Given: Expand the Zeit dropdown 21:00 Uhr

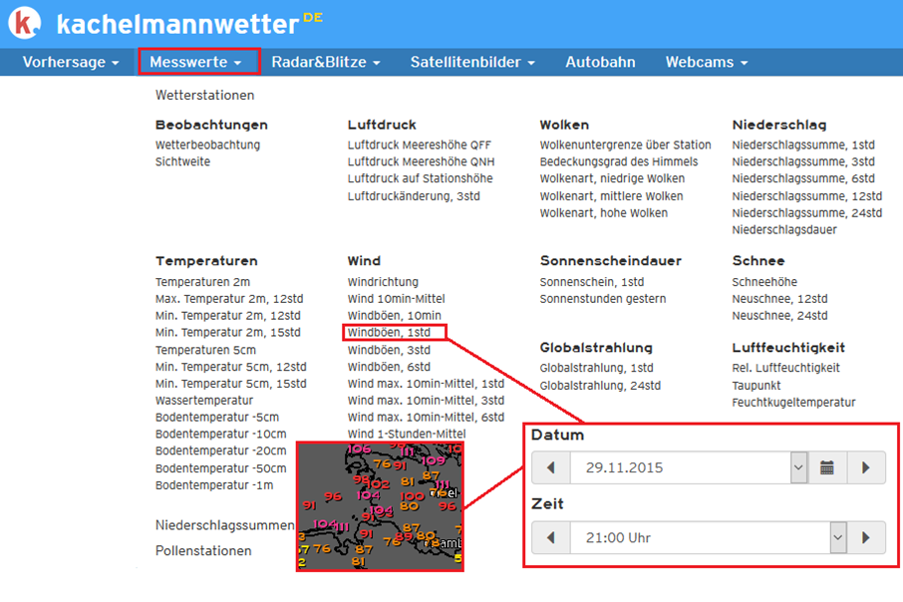Looking at the screenshot, I should 838,537.
